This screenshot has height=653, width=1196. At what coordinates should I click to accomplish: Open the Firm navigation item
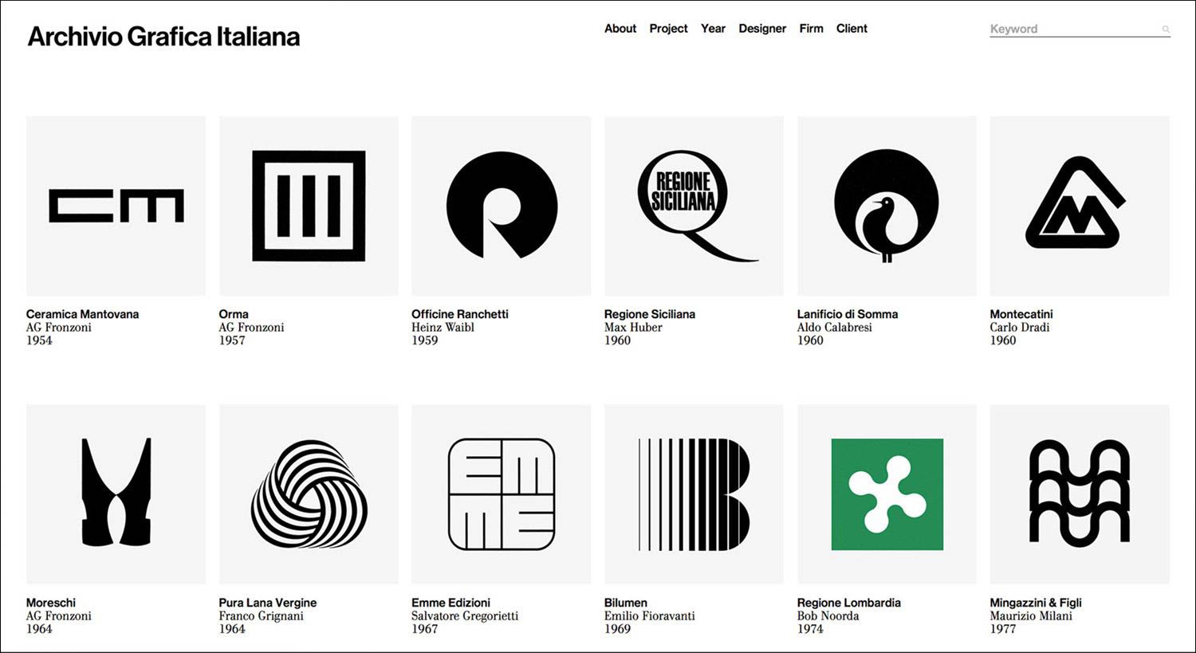[x=811, y=29]
